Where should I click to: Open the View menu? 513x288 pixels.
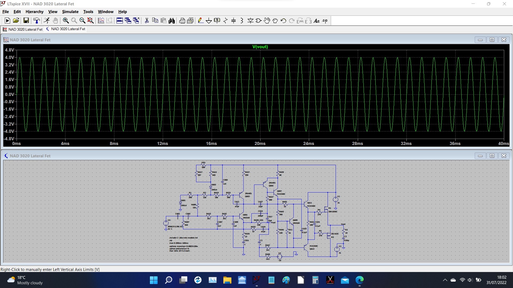click(53, 11)
